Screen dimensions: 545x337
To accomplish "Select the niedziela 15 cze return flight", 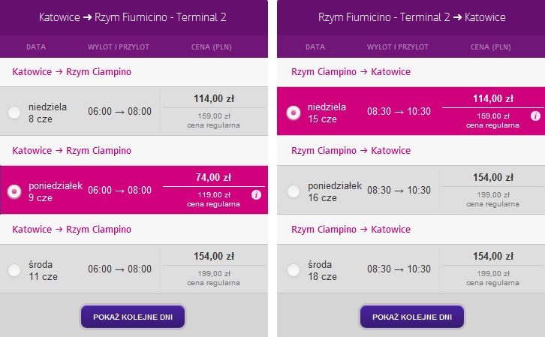I will pos(294,113).
